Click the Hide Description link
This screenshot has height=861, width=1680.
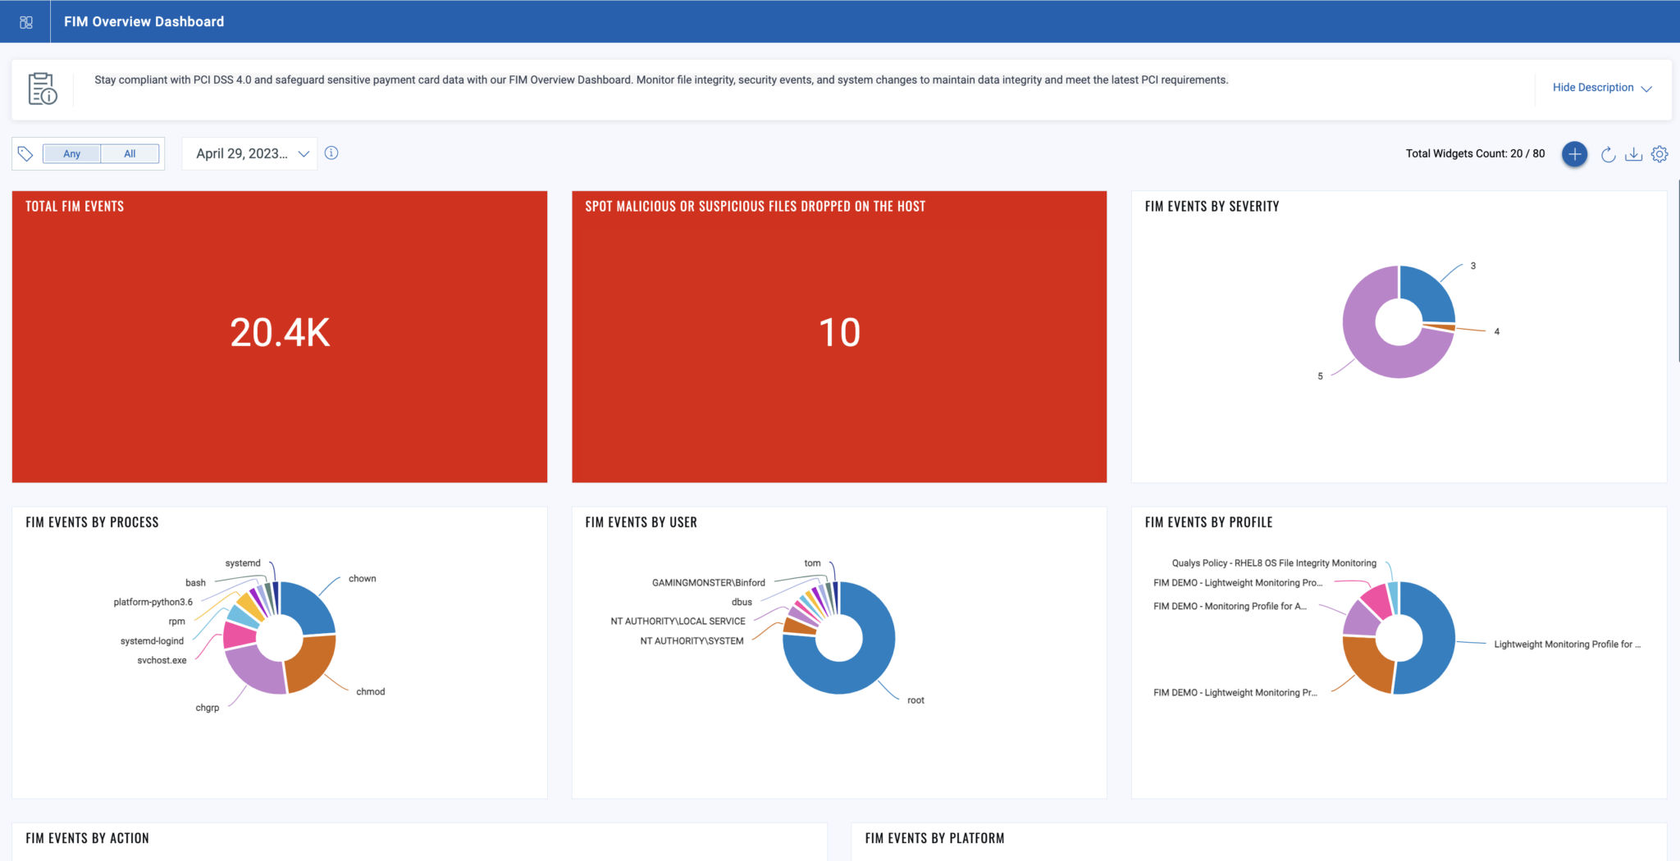point(1591,87)
